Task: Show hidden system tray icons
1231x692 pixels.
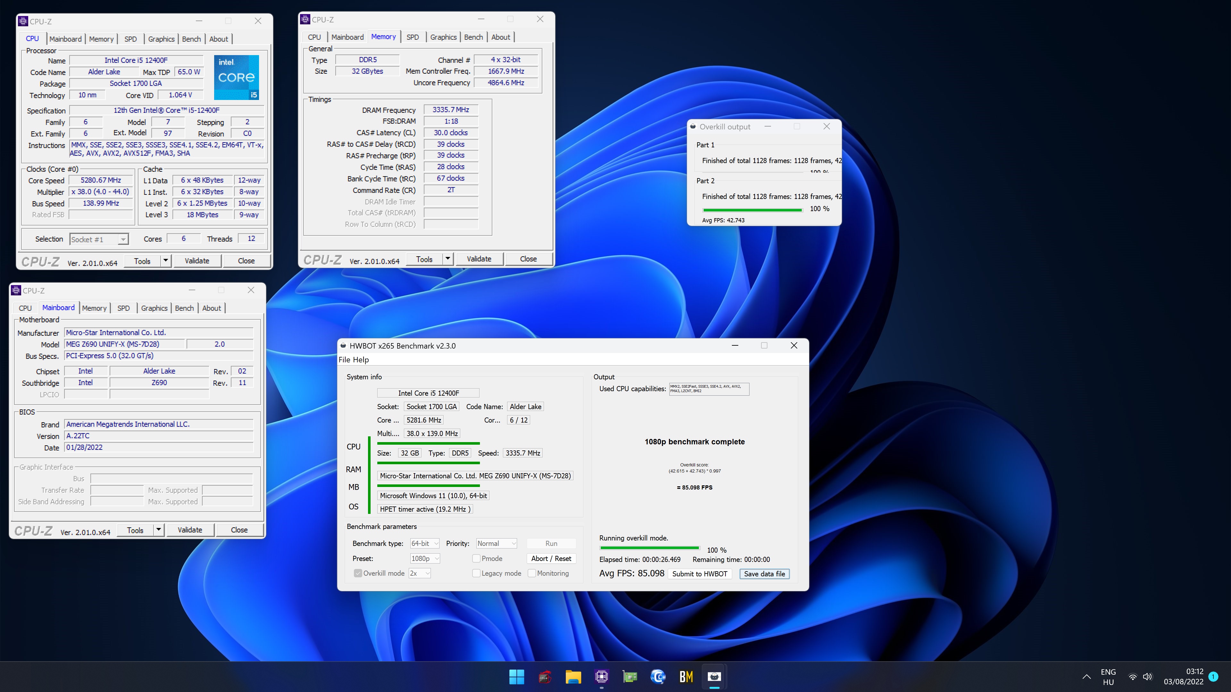Action: pos(1086,677)
